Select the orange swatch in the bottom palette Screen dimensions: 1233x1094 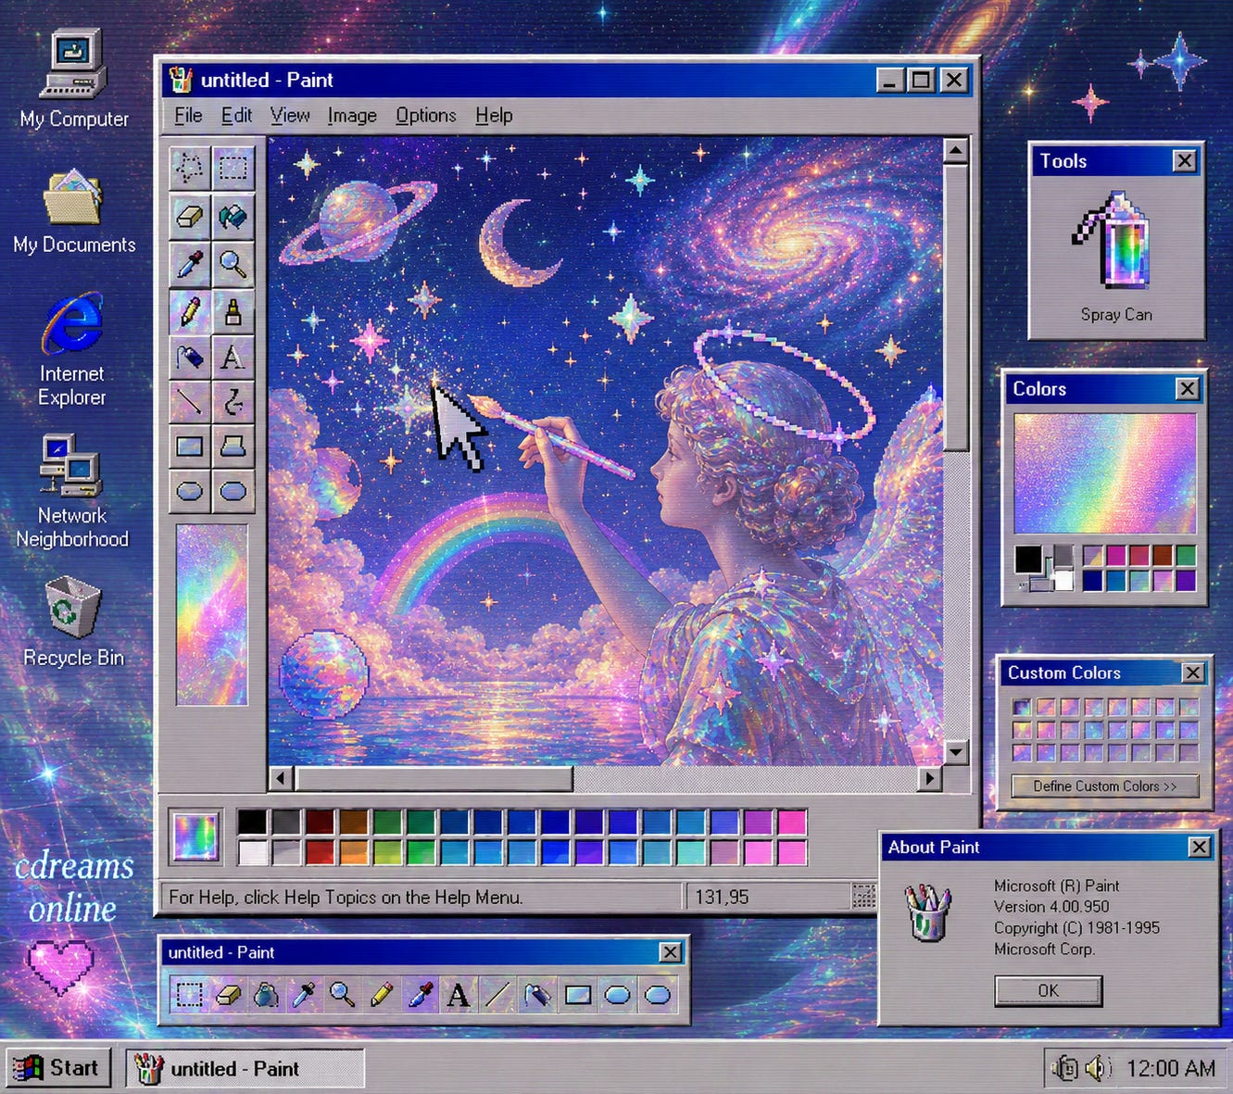click(x=354, y=851)
